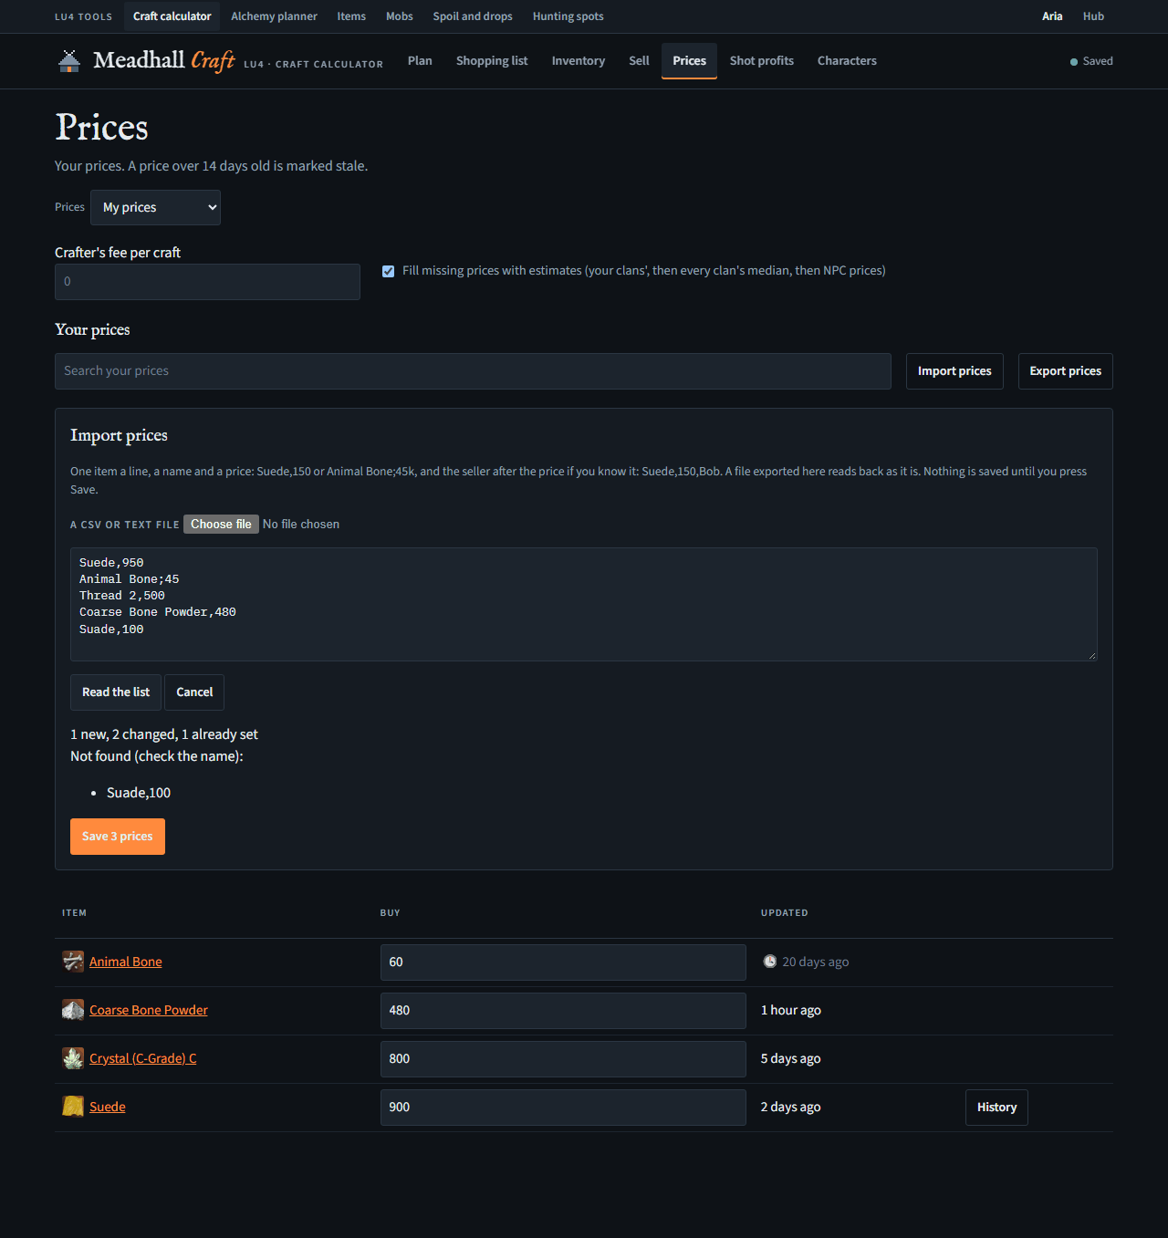Screen dimensions: 1168x1238
Task: Click Read the list button
Action: (x=116, y=692)
